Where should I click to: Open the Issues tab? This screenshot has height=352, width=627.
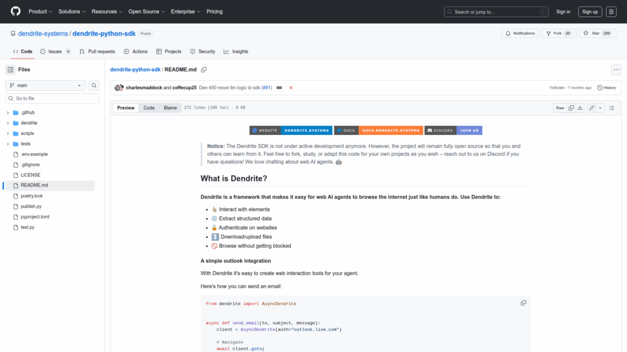pos(55,51)
